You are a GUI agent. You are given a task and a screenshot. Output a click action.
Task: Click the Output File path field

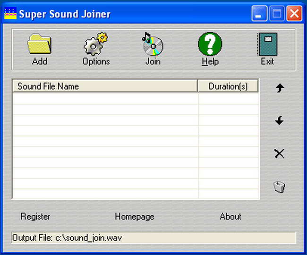point(153,238)
